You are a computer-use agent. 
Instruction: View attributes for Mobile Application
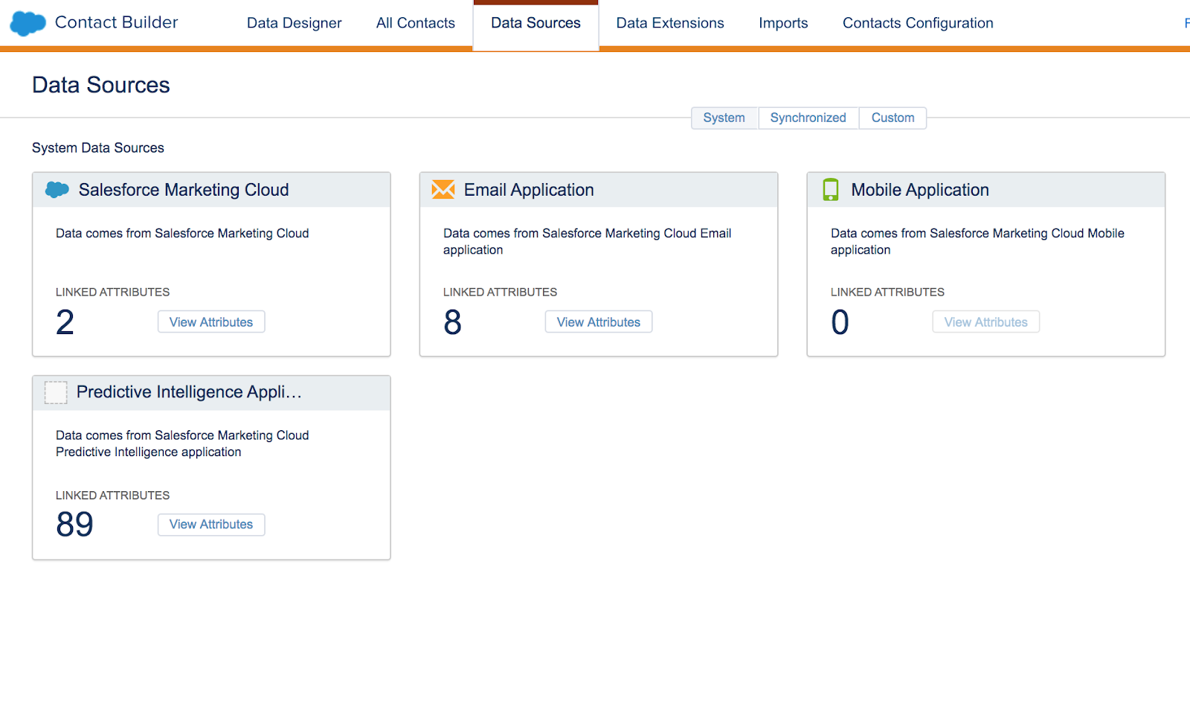point(985,322)
